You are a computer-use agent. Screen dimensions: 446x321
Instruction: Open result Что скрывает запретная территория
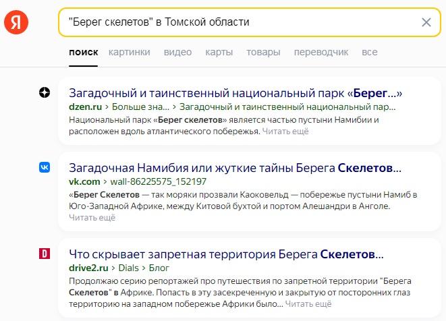tap(226, 254)
